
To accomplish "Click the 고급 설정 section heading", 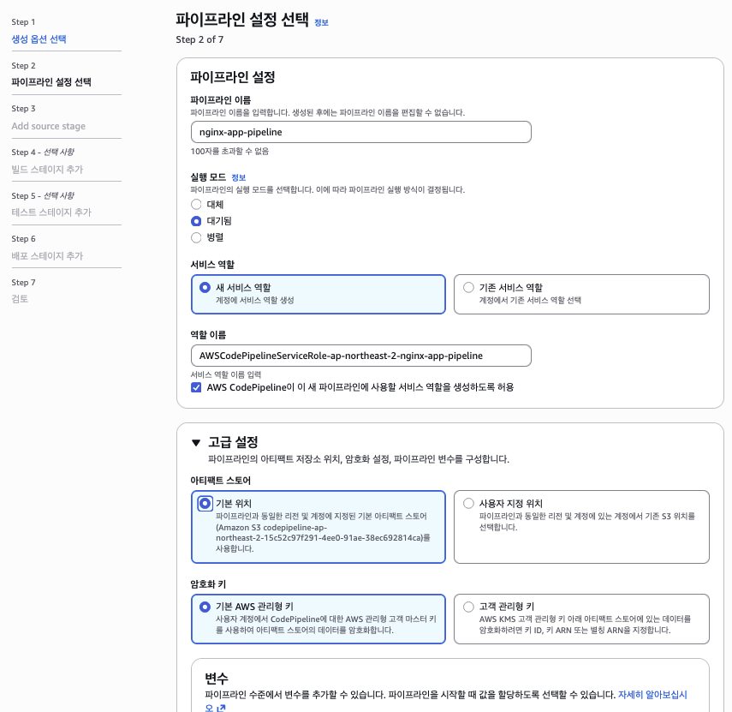I will click(x=233, y=442).
